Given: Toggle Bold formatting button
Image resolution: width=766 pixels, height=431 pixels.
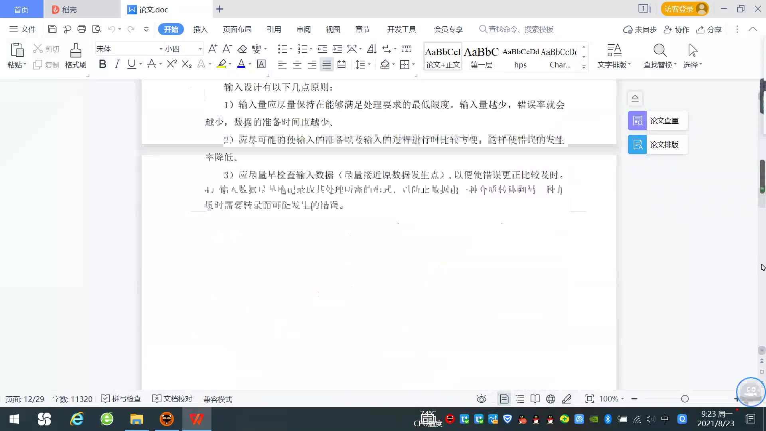Looking at the screenshot, I should coord(103,64).
